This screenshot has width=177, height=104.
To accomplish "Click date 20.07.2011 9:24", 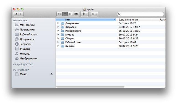I will [128, 35].
